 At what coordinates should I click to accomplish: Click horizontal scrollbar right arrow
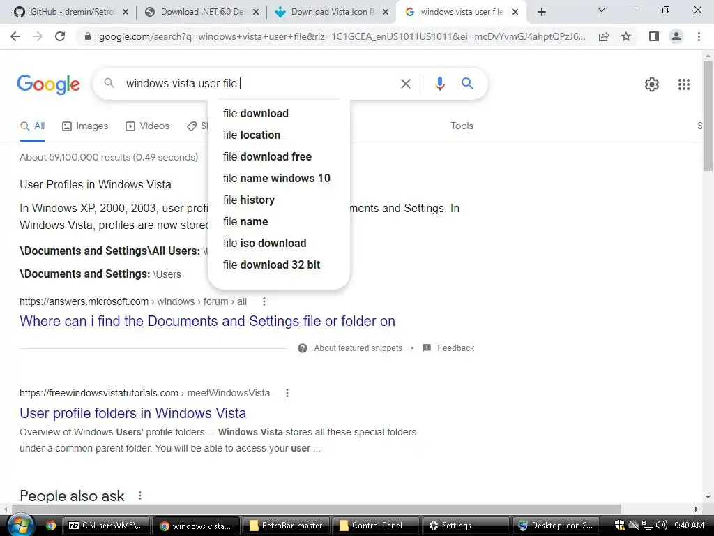click(697, 509)
